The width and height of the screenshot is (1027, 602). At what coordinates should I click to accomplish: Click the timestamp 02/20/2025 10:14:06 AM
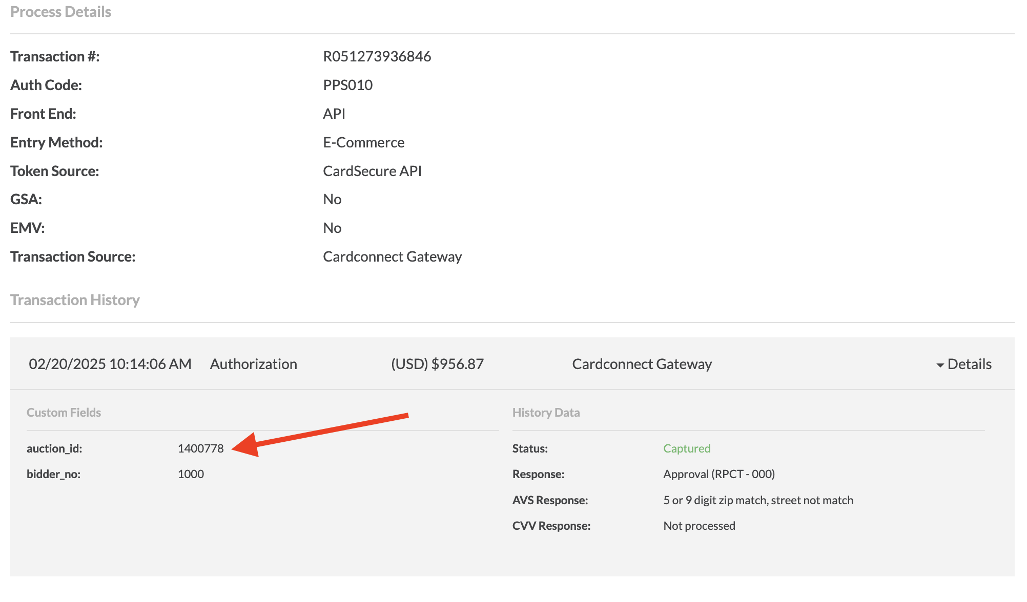point(110,364)
